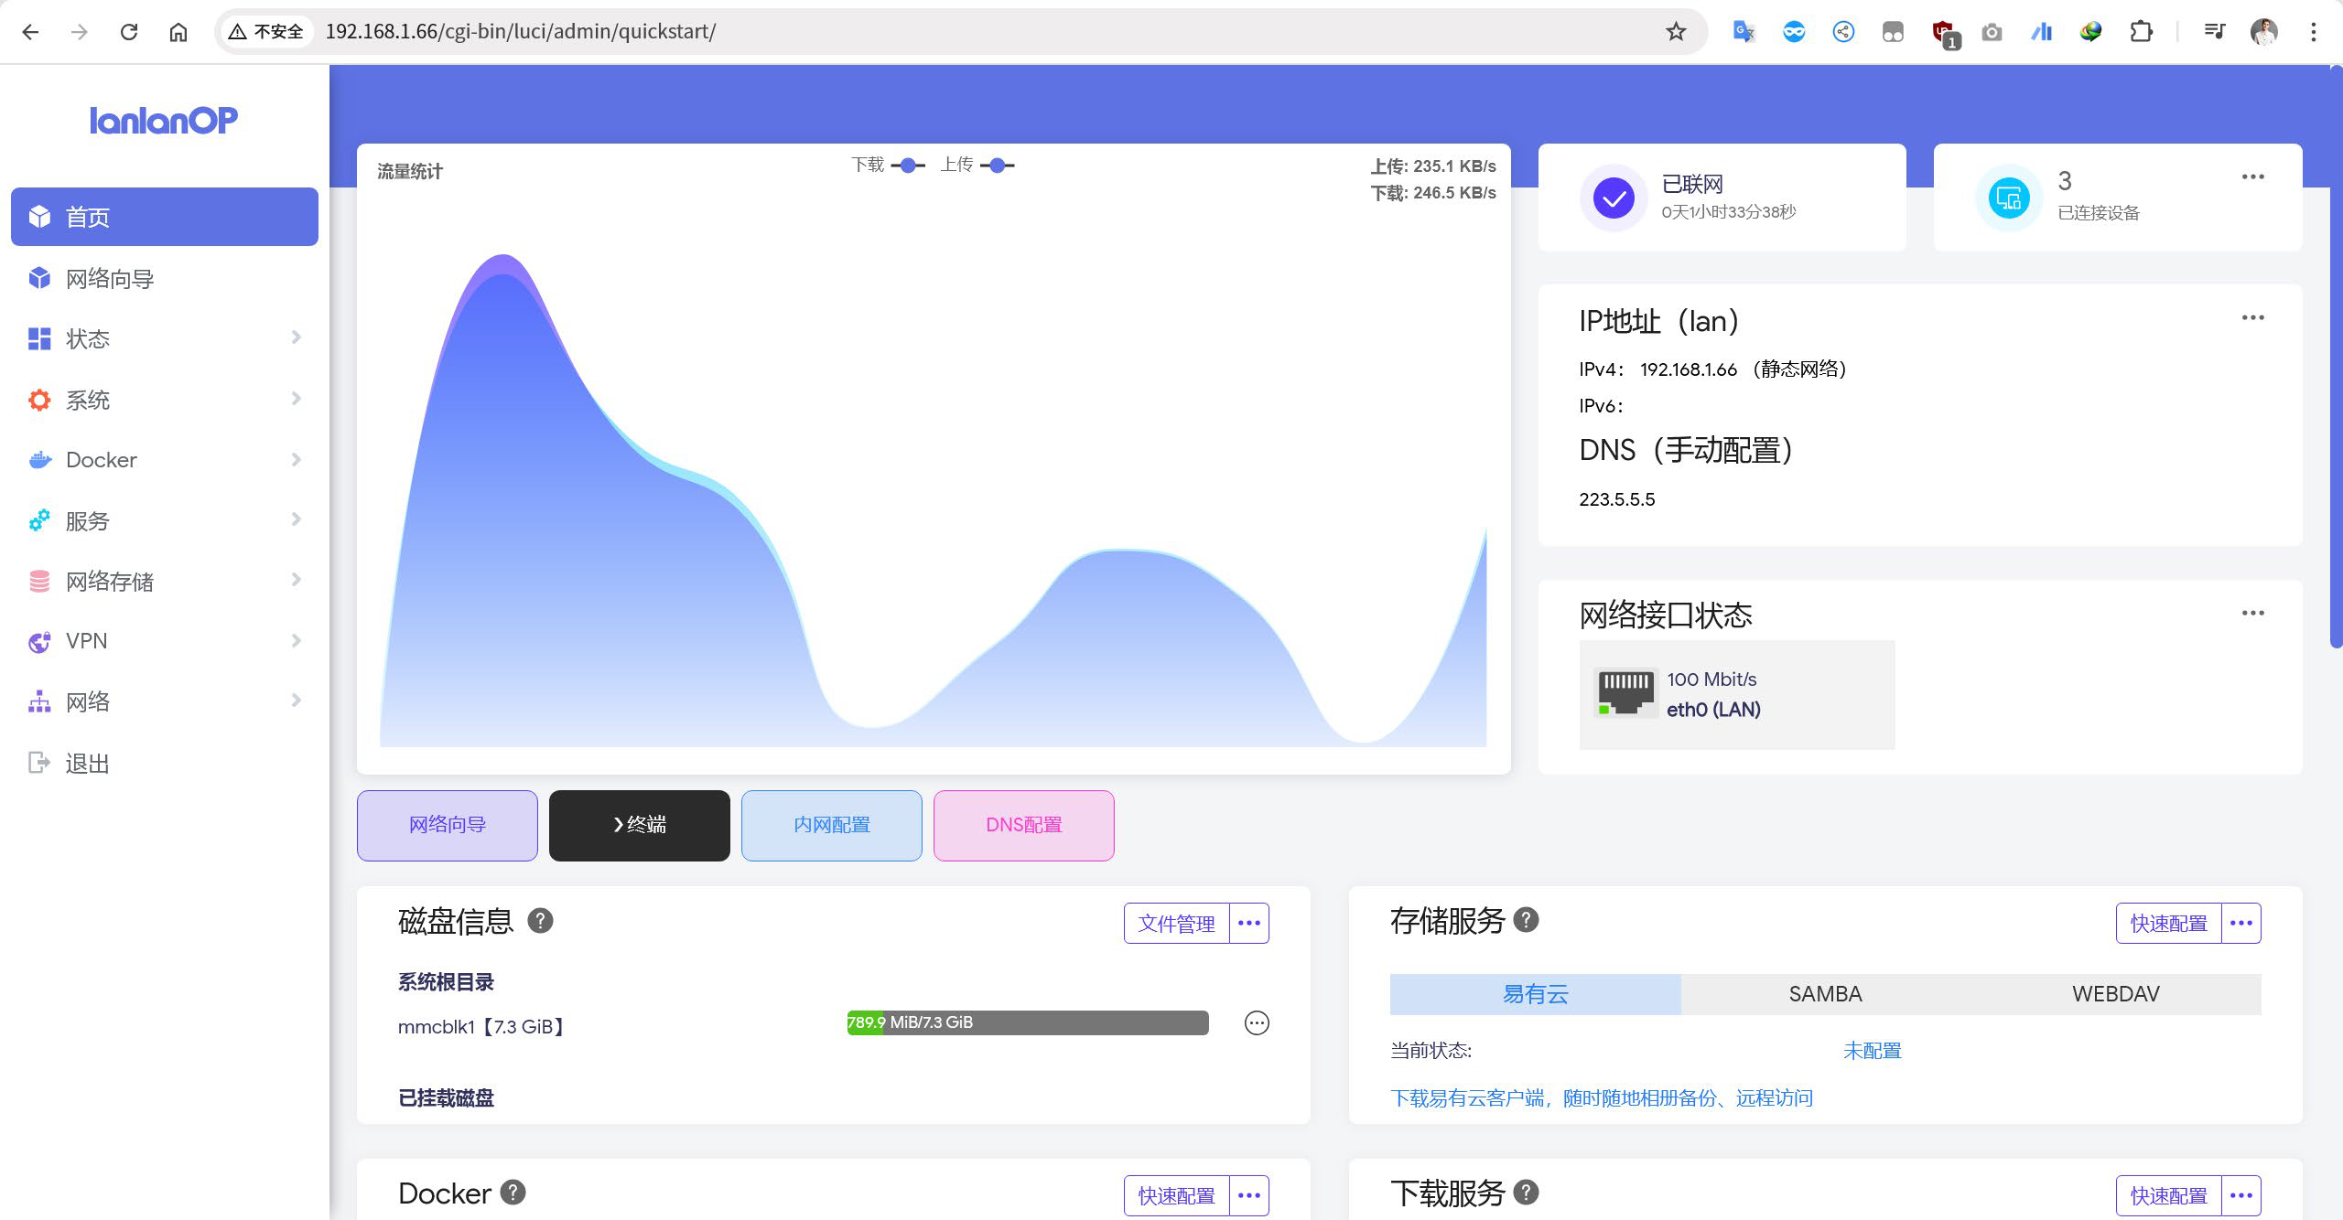Open the IP地址 card three-dot menu
2343x1220 pixels.
click(x=2252, y=318)
